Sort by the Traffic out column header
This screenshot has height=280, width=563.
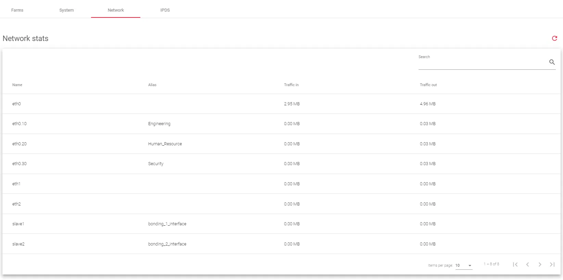click(428, 85)
